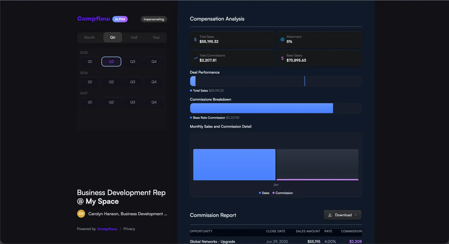The height and width of the screenshot is (244, 449).
Task: Click the Jun axis label
Action: click(276, 185)
